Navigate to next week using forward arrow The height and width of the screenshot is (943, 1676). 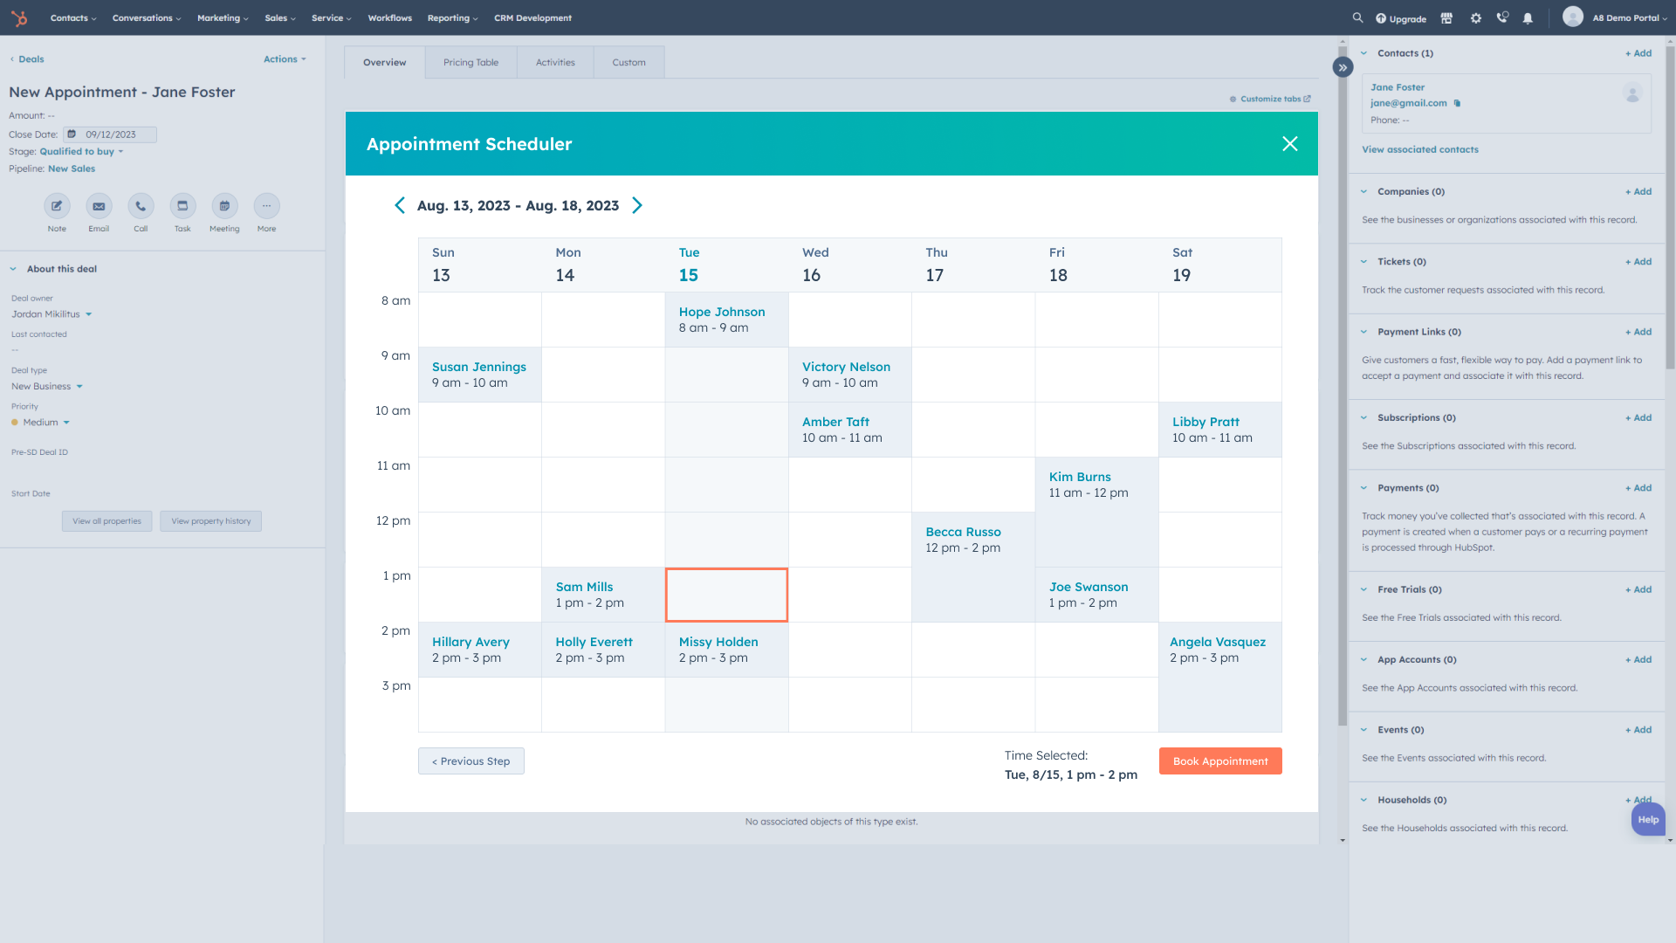tap(636, 205)
